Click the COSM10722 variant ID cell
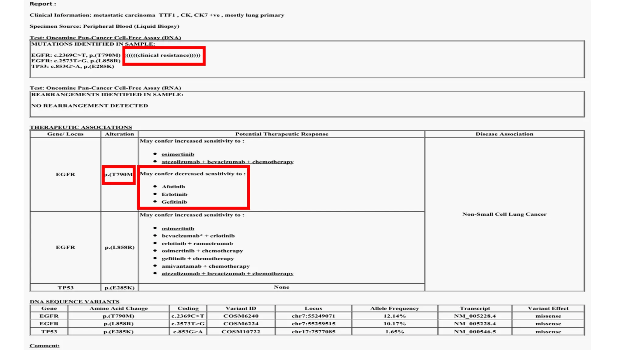 241,332
